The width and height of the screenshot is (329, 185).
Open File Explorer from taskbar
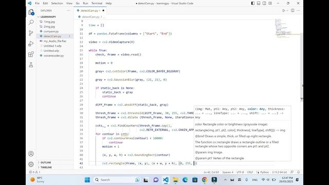click(175, 180)
